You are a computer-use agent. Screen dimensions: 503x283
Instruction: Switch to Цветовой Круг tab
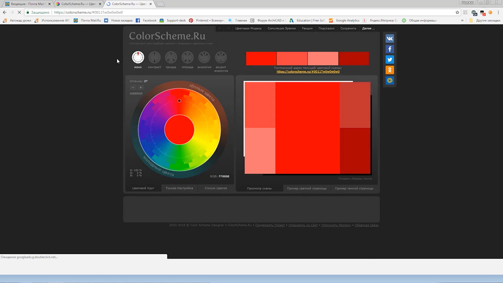tap(143, 188)
